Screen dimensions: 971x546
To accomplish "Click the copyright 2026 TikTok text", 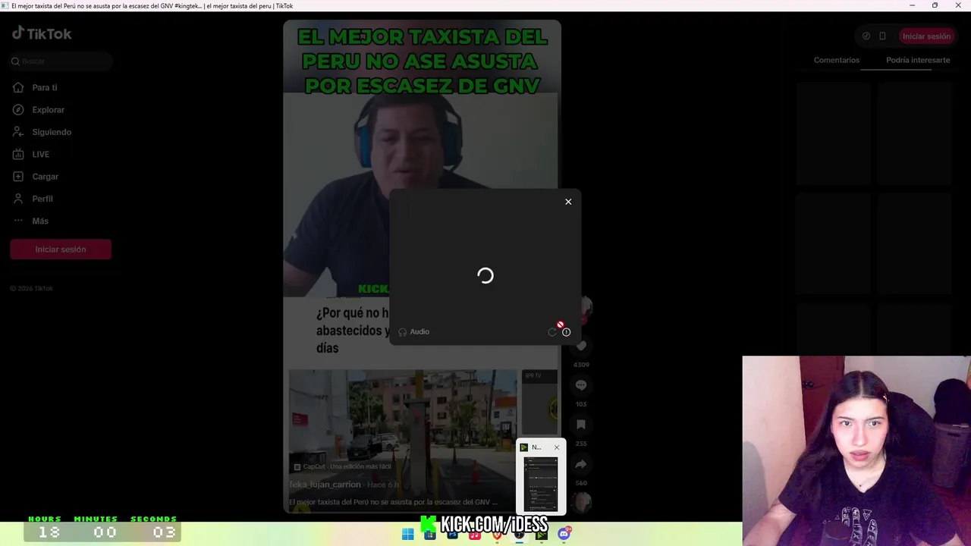I will [x=31, y=289].
